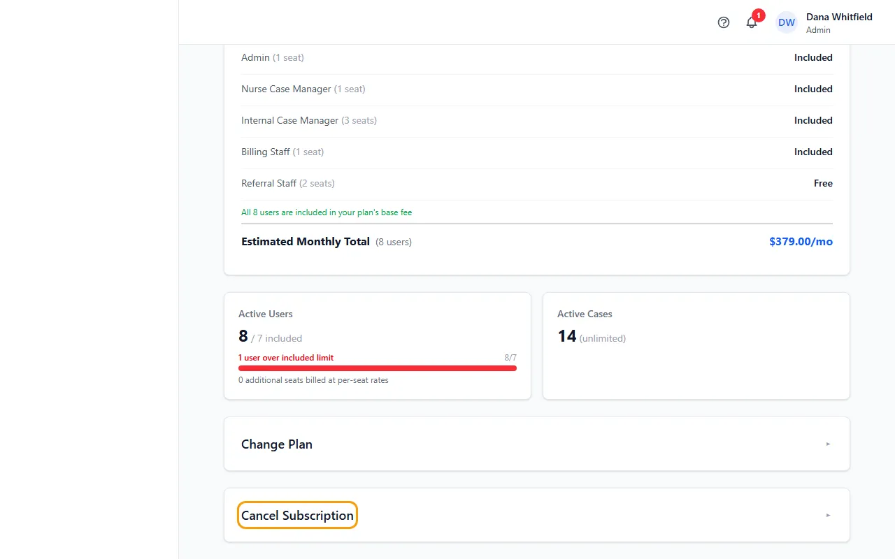The image size is (895, 559).
Task: Expand the Cancel Subscription section
Action: click(537, 515)
